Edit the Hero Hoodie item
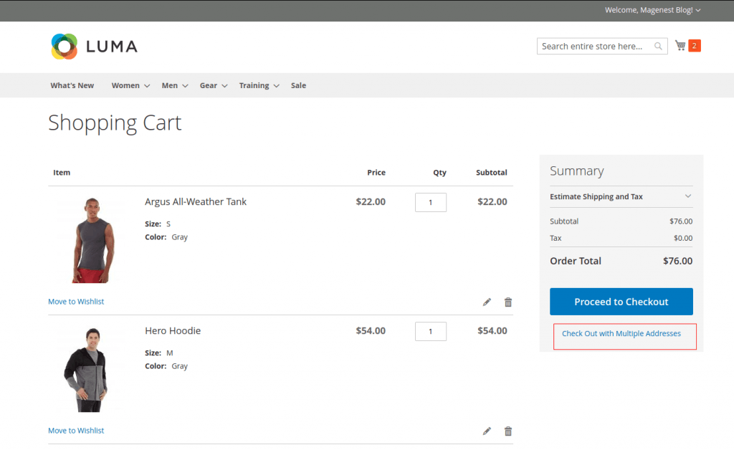 click(487, 431)
